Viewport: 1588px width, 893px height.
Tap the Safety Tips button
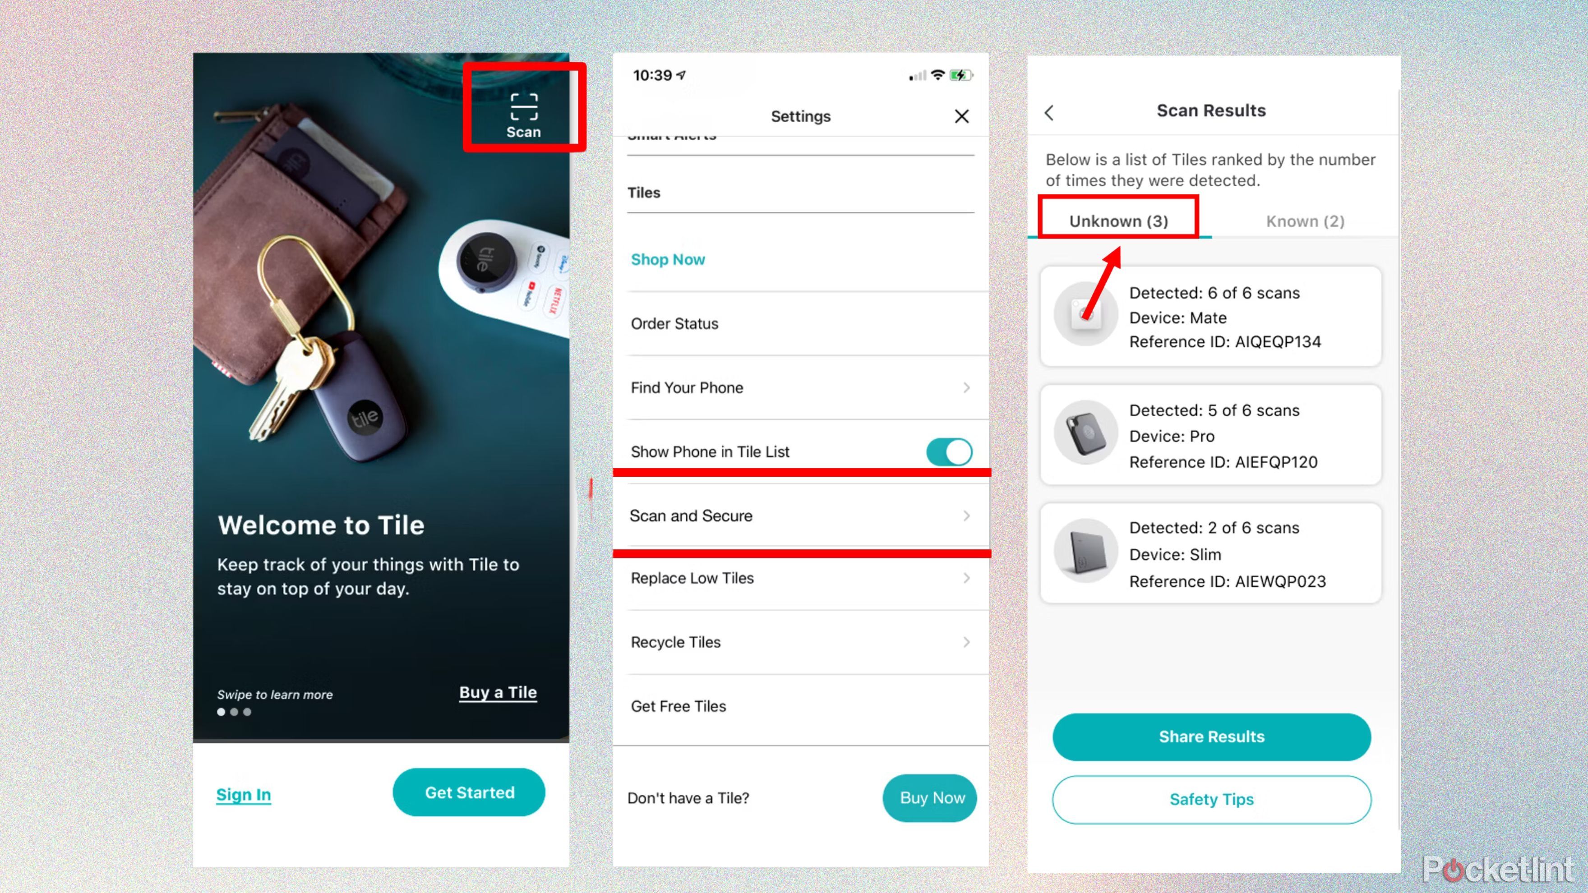(x=1211, y=799)
